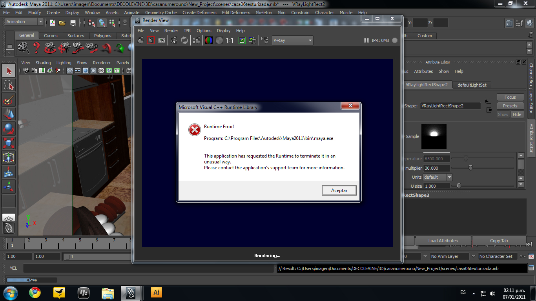Select the arrow Select Tool in the toolbox
Viewport: 536px width, 301px height.
click(9, 71)
